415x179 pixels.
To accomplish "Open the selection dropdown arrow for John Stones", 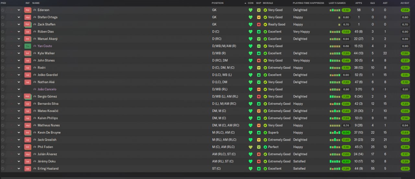I will click(x=19, y=61).
